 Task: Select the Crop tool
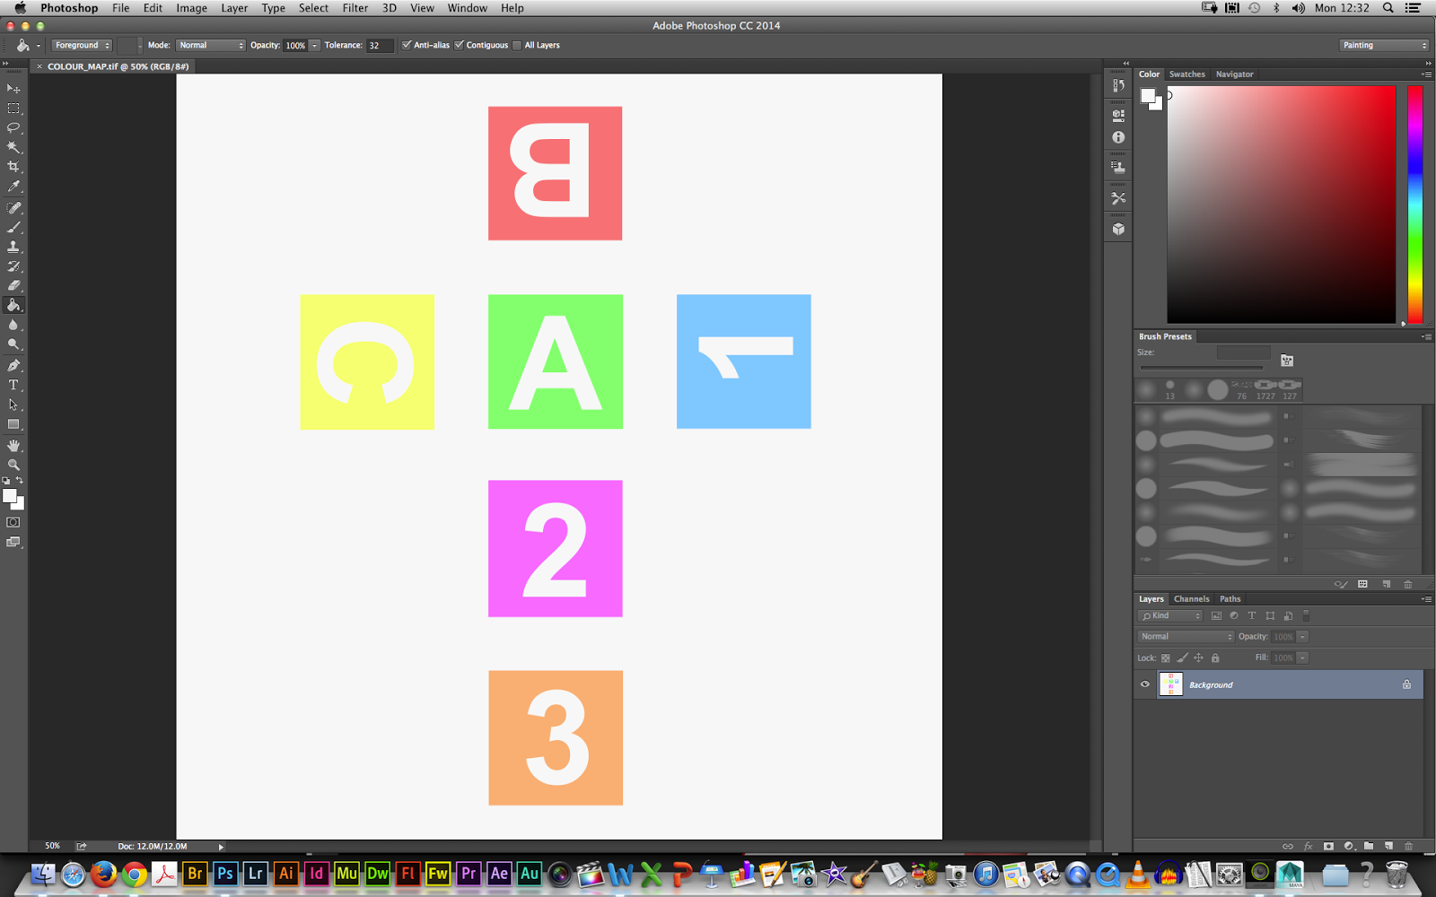pyautogui.click(x=13, y=167)
